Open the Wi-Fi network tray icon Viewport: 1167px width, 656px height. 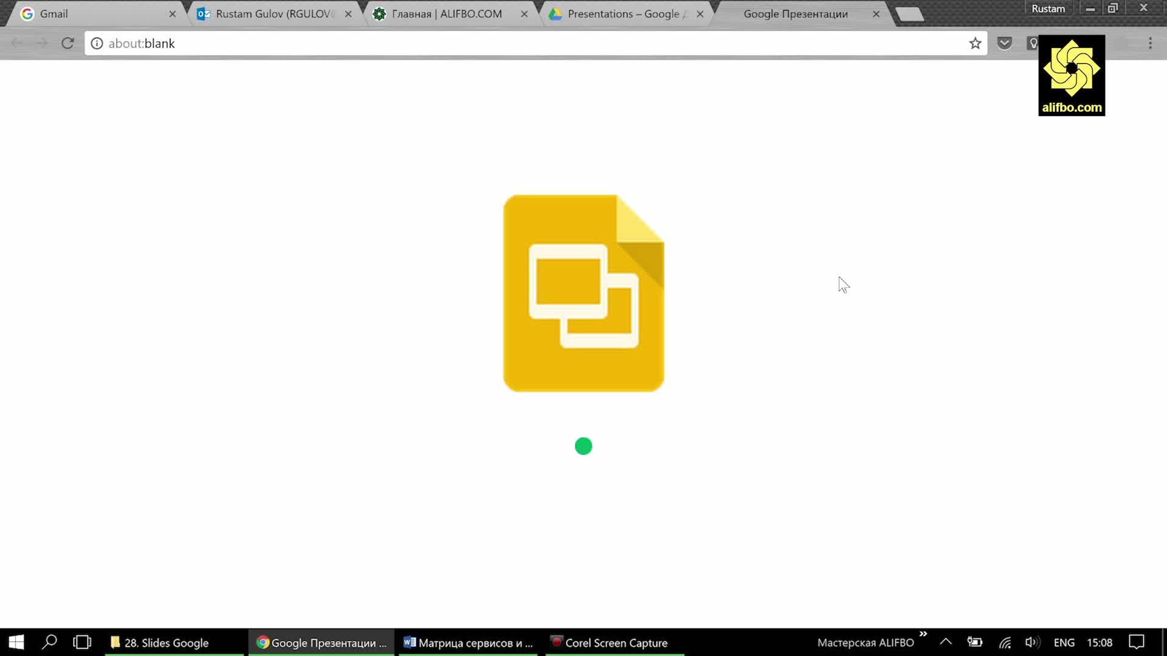coord(1005,642)
